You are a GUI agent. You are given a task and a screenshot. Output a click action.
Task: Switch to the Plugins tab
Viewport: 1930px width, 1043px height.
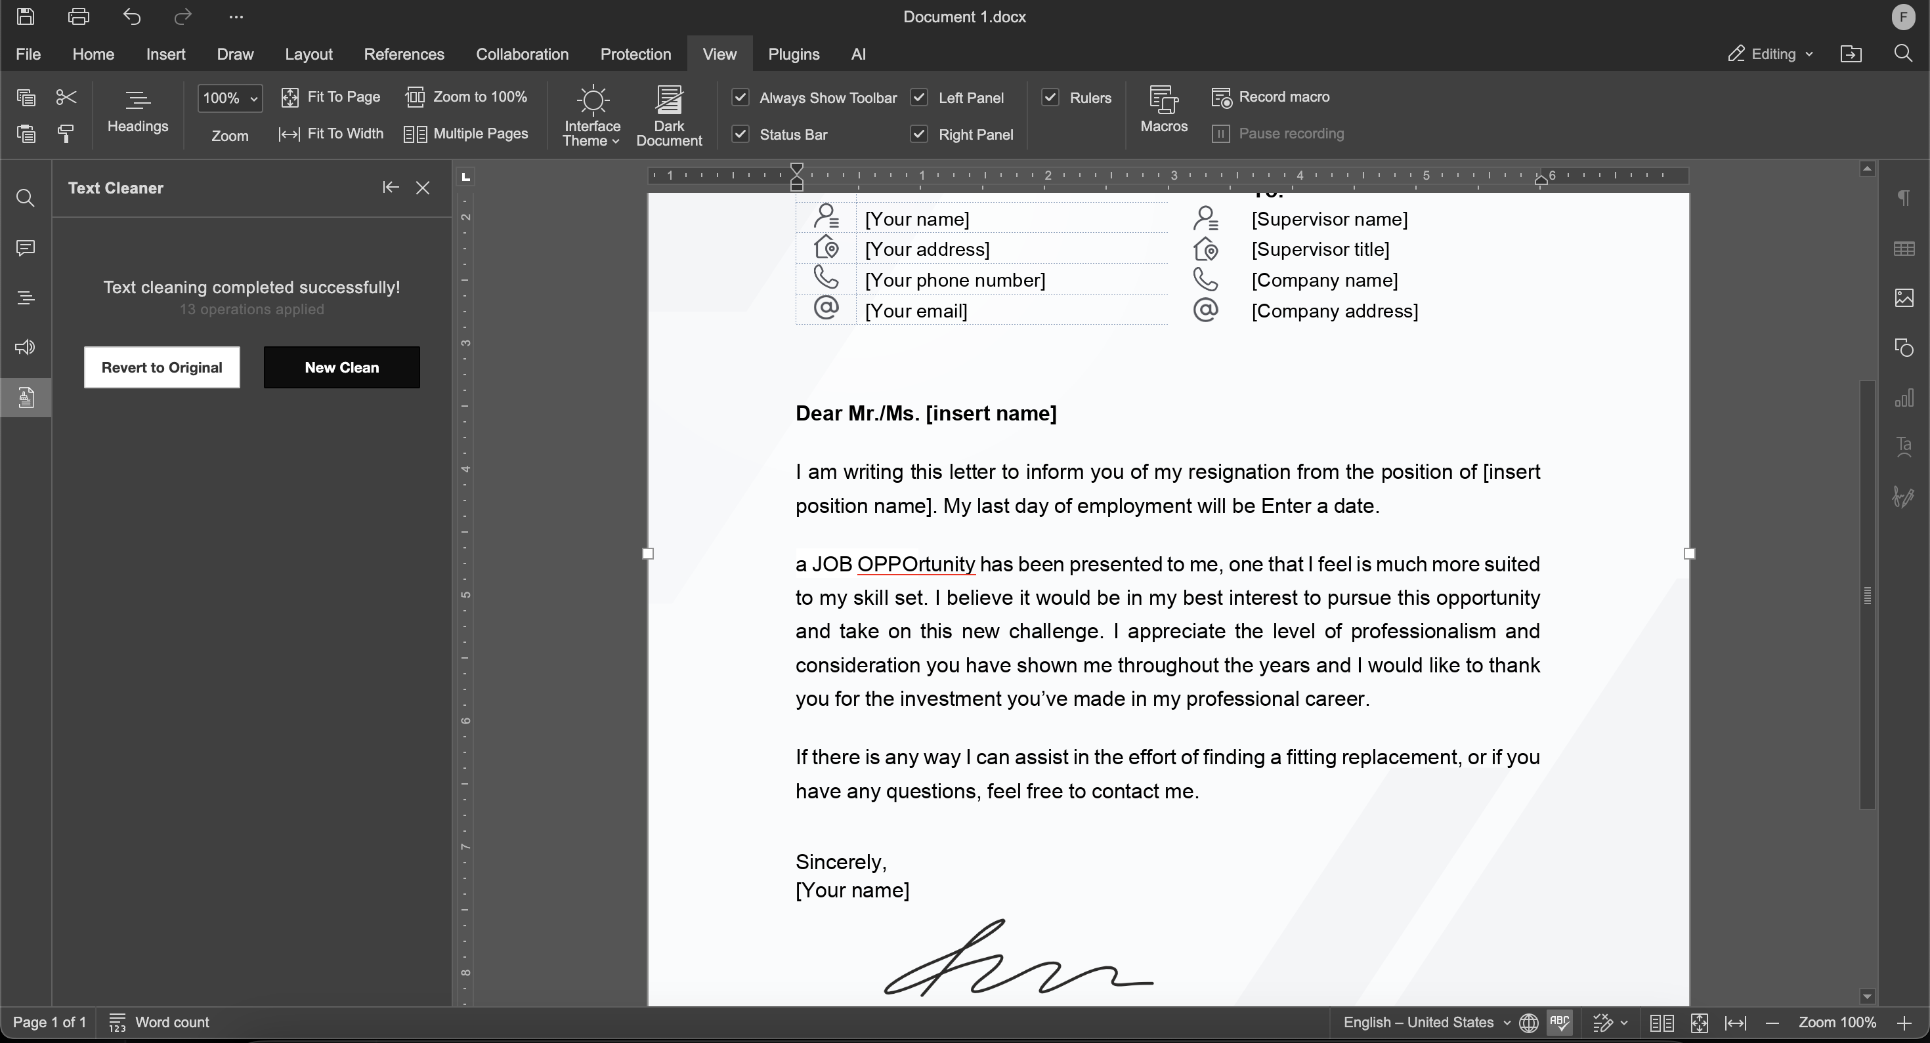pos(794,54)
